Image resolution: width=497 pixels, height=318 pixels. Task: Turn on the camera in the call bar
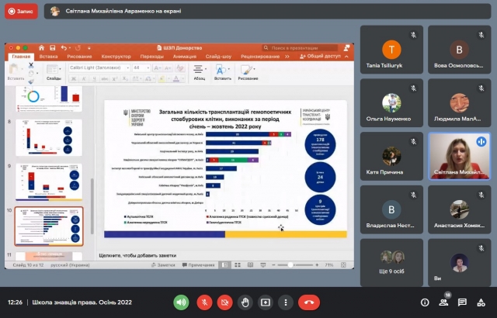click(x=224, y=302)
